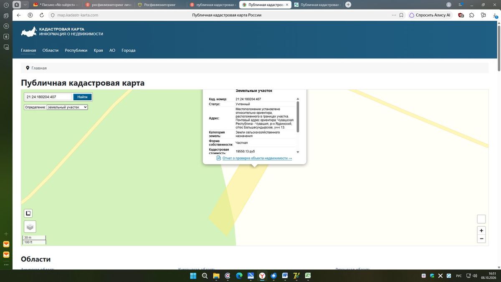The height and width of the screenshot is (282, 501).
Task: Open the 'Города' navigation menu item
Action: click(129, 50)
